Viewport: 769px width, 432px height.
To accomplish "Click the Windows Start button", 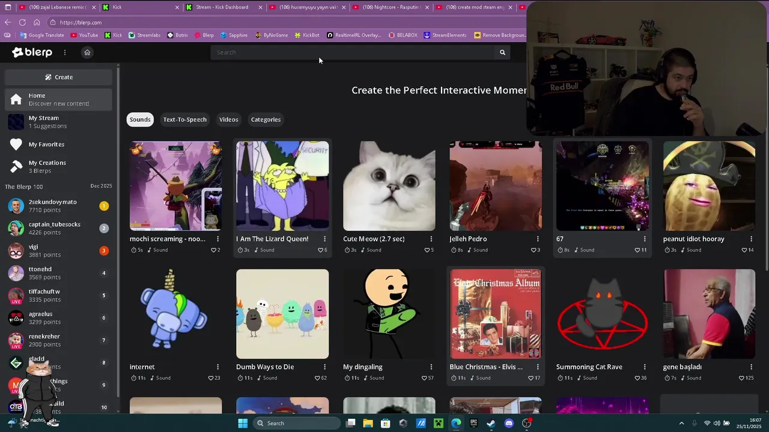I will pyautogui.click(x=243, y=423).
